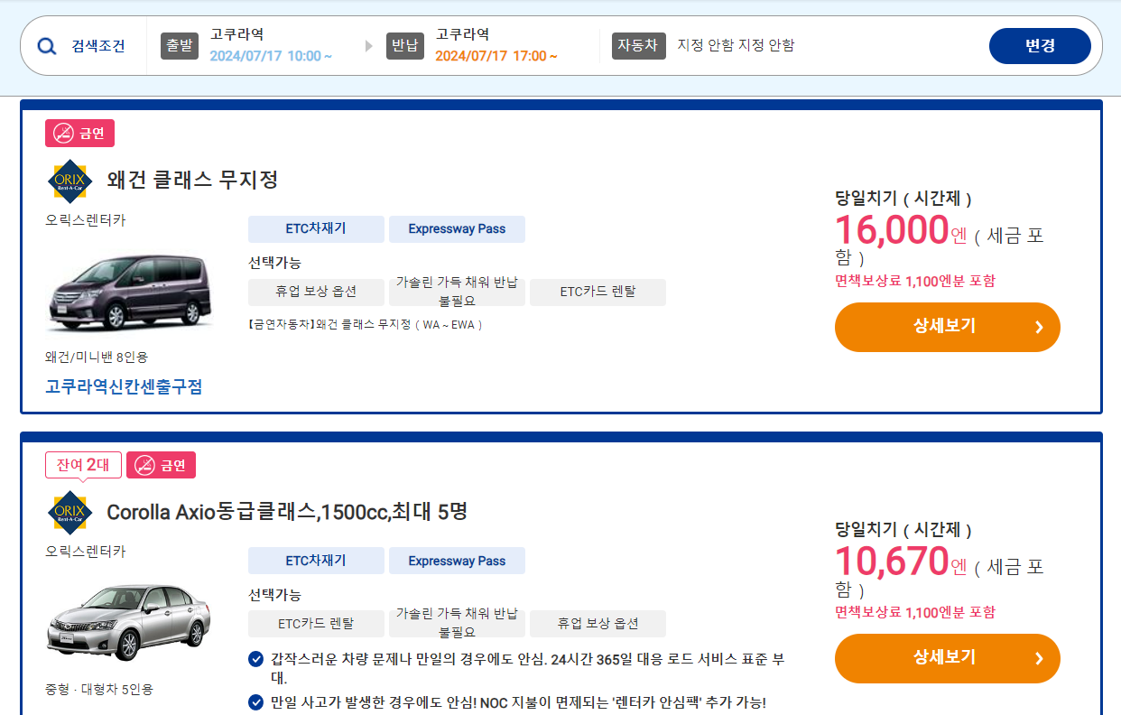Click the 【금연자동차】왜건 클래스 무지정 description
1121x715 pixels.
tap(366, 324)
